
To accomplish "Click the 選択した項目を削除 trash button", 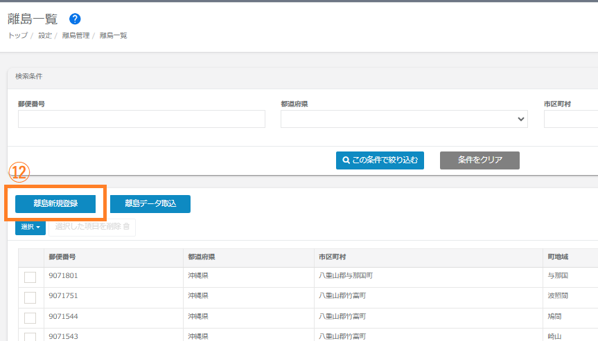I will (92, 227).
